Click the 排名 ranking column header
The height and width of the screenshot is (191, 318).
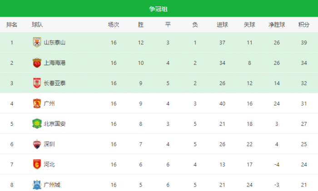click(12, 25)
